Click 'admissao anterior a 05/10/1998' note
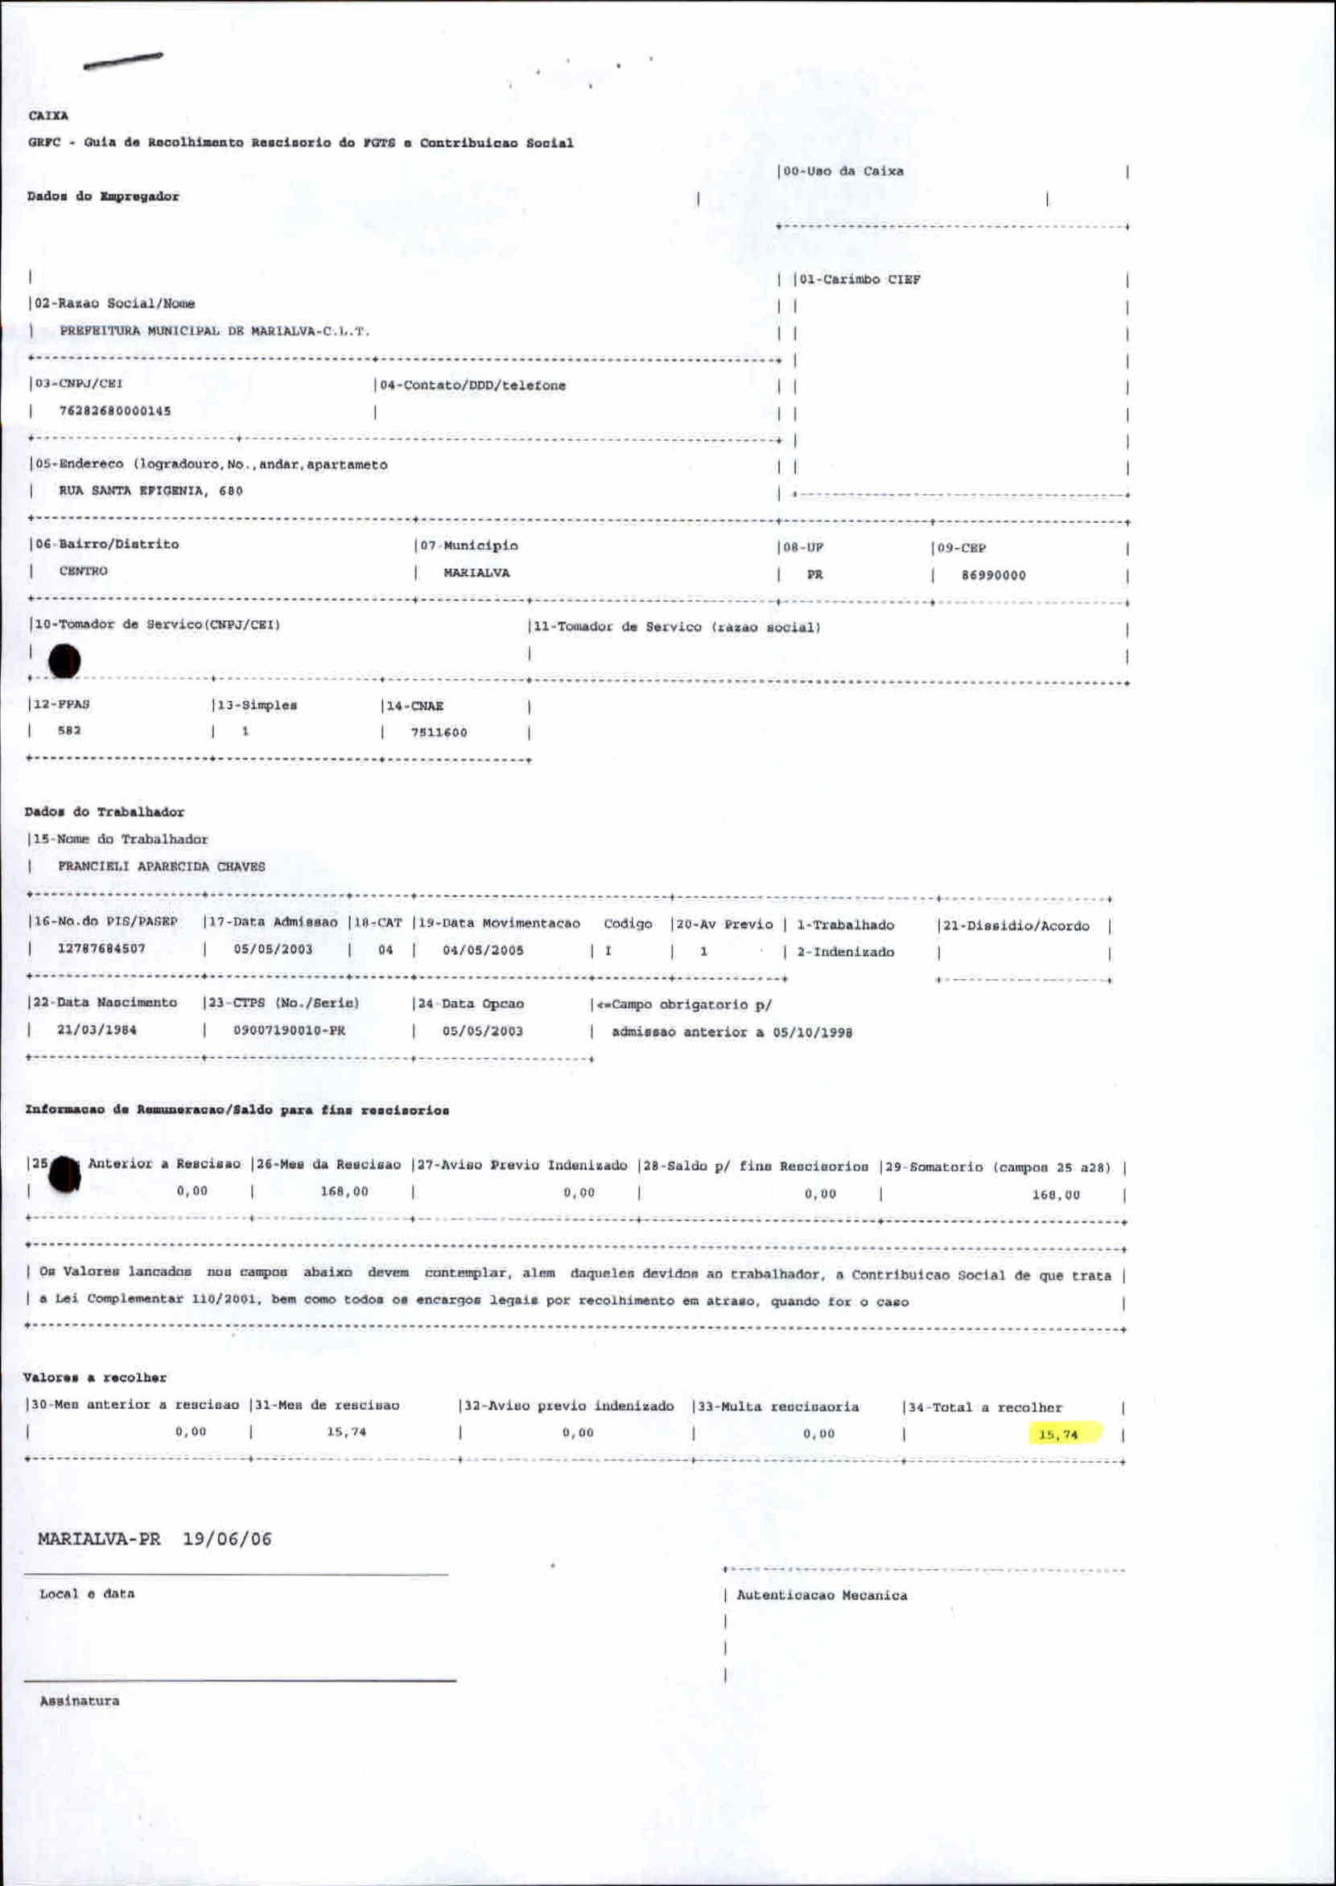 (732, 1032)
